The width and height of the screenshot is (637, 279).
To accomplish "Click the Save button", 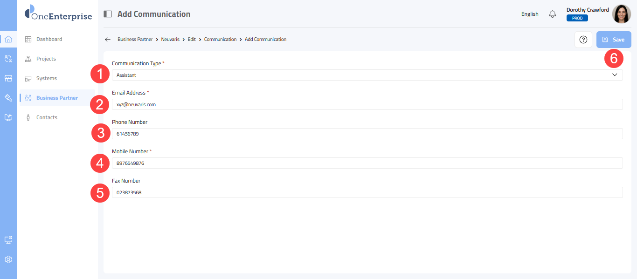I will [x=614, y=40].
